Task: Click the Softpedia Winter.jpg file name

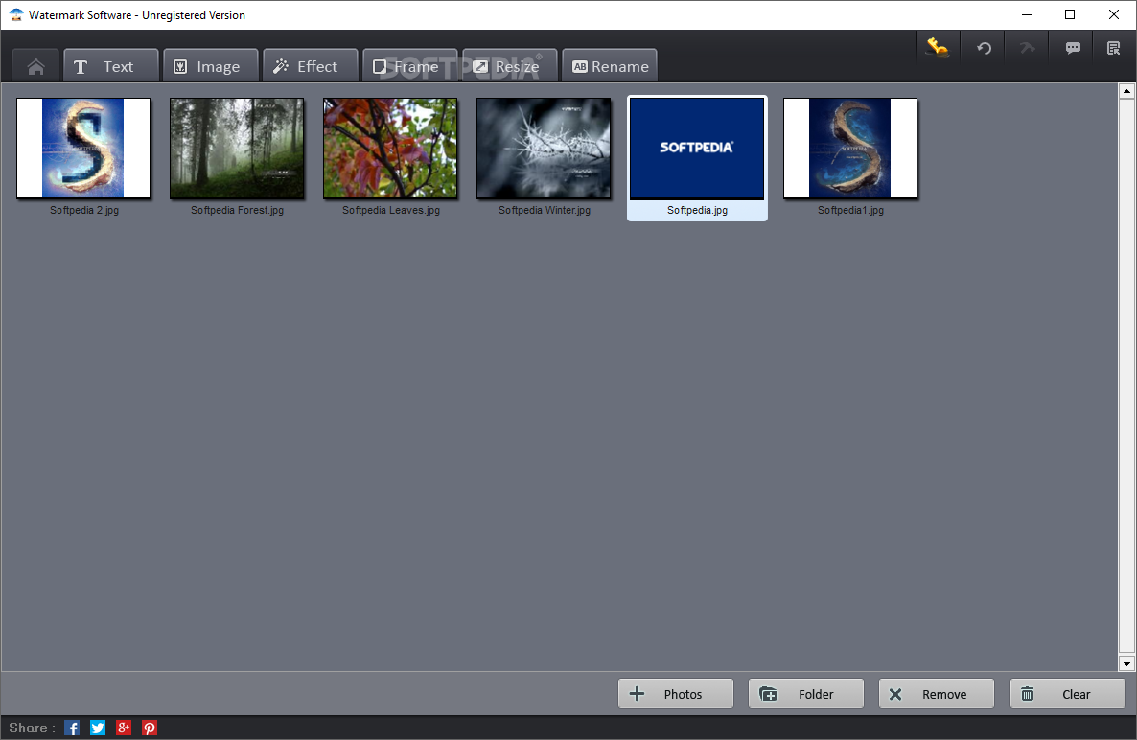Action: coord(545,210)
